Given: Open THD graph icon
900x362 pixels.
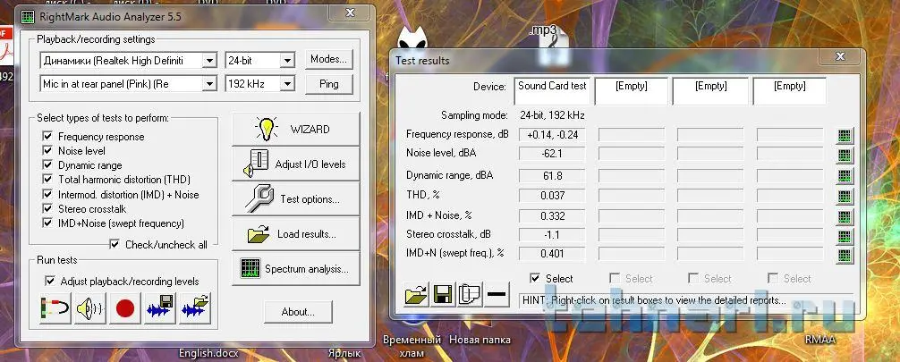Looking at the screenshot, I should tap(845, 197).
